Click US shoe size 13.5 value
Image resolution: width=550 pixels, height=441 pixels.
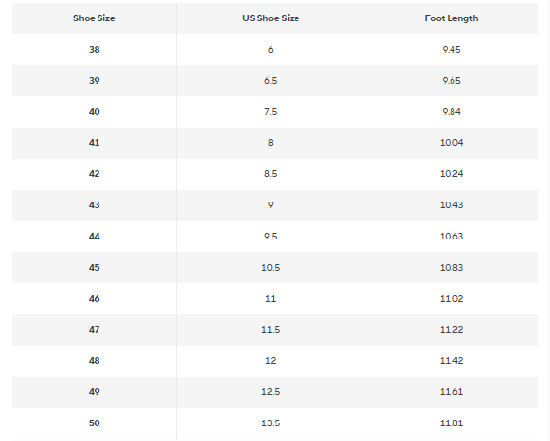coord(270,423)
